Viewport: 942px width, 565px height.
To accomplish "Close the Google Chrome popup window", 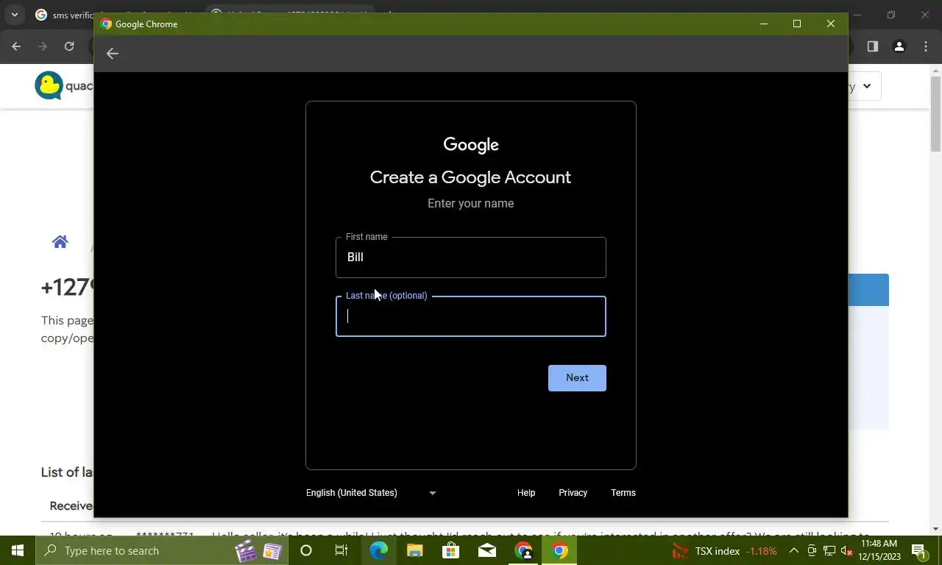I will tap(831, 24).
